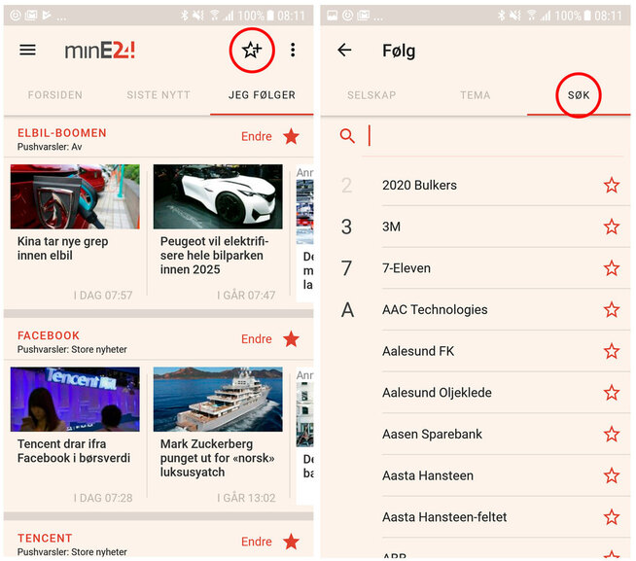Go back with the arrow on Følg screen
Screen dimensions: 636x561
click(x=344, y=50)
